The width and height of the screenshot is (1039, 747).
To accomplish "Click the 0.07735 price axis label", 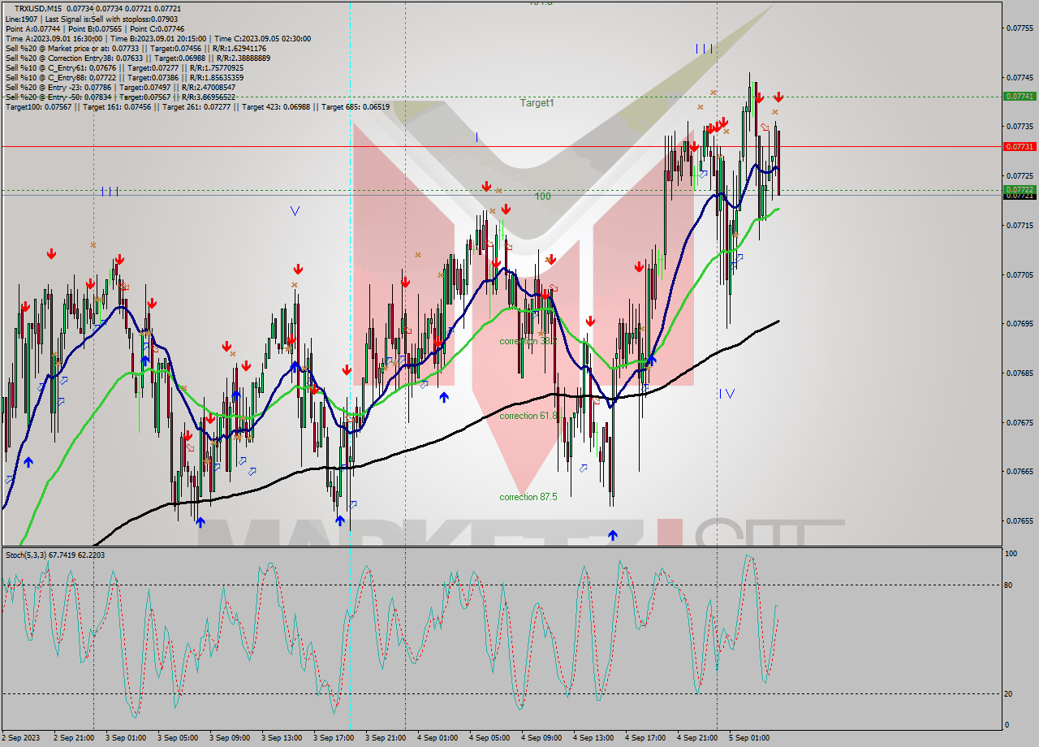I will pos(1019,126).
